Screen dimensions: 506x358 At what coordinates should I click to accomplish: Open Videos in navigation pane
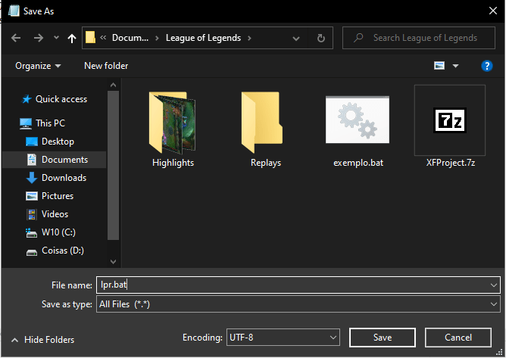(x=55, y=214)
